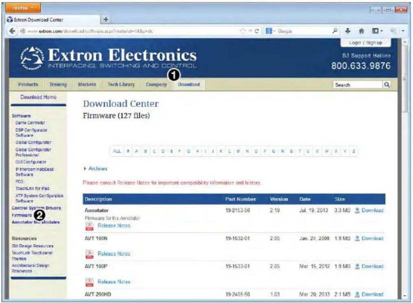This screenshot has height=303, width=413.
Task: Select the part number 19-2153-50
Action: click(x=238, y=210)
